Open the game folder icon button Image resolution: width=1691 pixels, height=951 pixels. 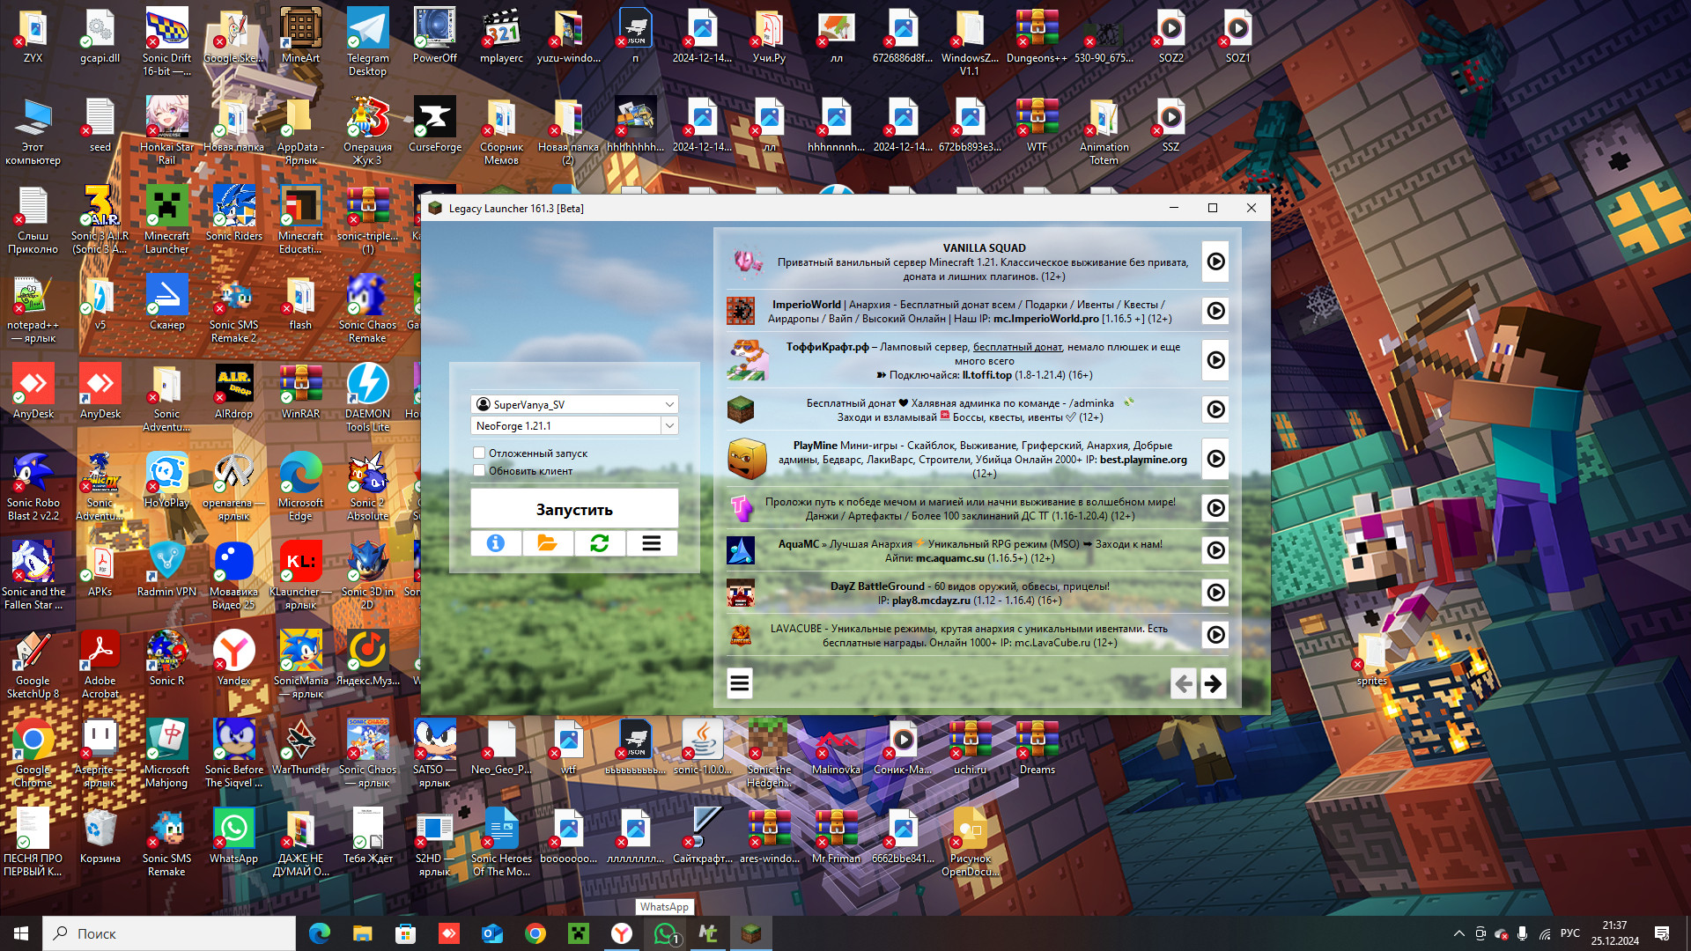click(x=547, y=543)
